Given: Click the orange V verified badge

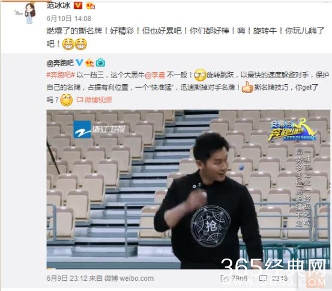Looking at the screenshot, I should coord(77,6).
